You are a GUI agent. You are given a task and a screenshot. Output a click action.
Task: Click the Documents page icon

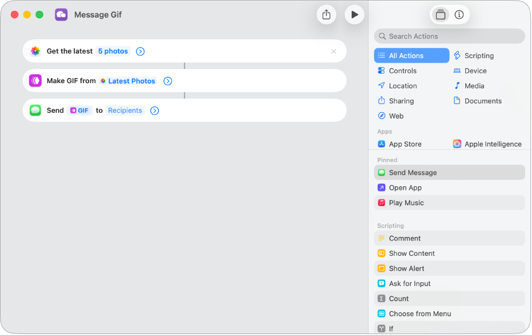coord(457,101)
